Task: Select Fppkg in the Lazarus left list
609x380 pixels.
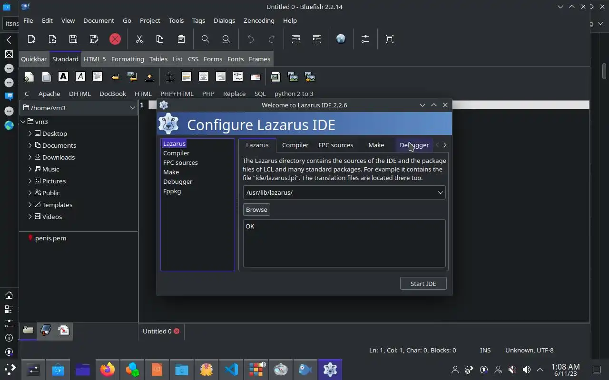Action: pos(172,191)
